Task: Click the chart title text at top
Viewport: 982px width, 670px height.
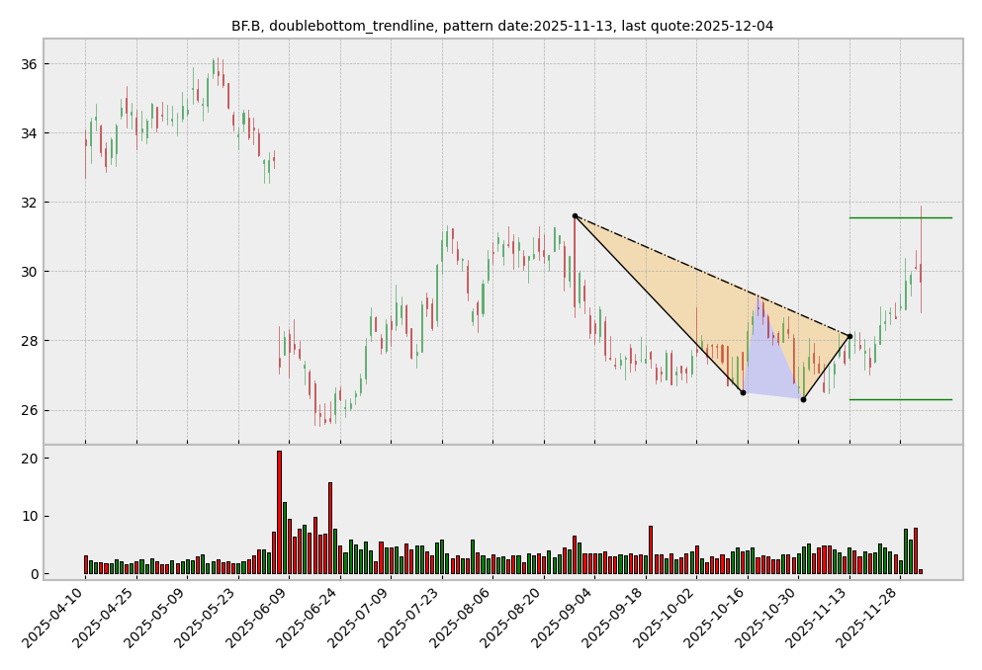Action: [502, 26]
